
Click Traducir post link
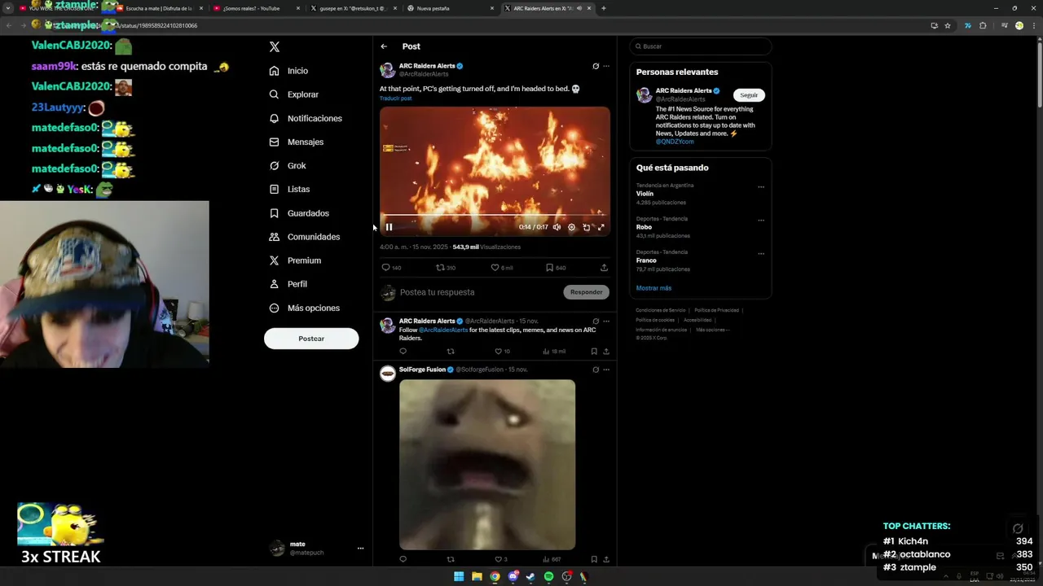coord(395,98)
